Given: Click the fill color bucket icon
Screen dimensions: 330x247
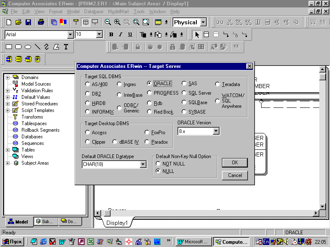Looking at the screenshot, I should tap(158, 35).
